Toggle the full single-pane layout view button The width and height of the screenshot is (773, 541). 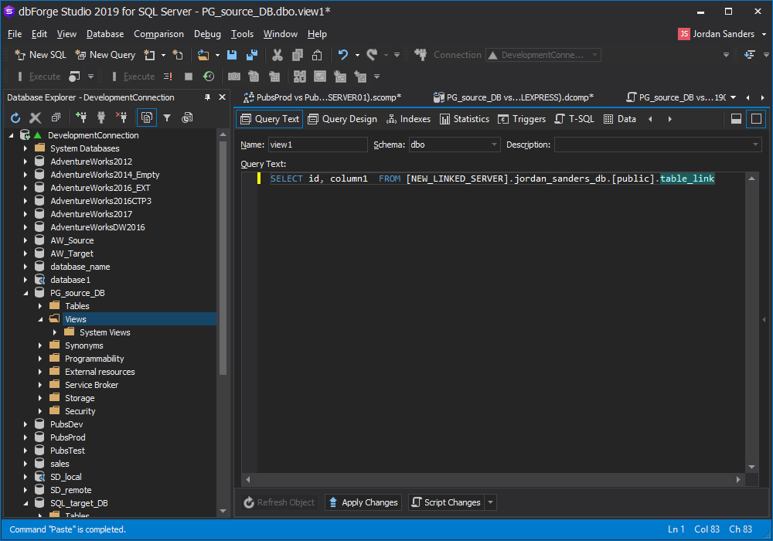(756, 119)
